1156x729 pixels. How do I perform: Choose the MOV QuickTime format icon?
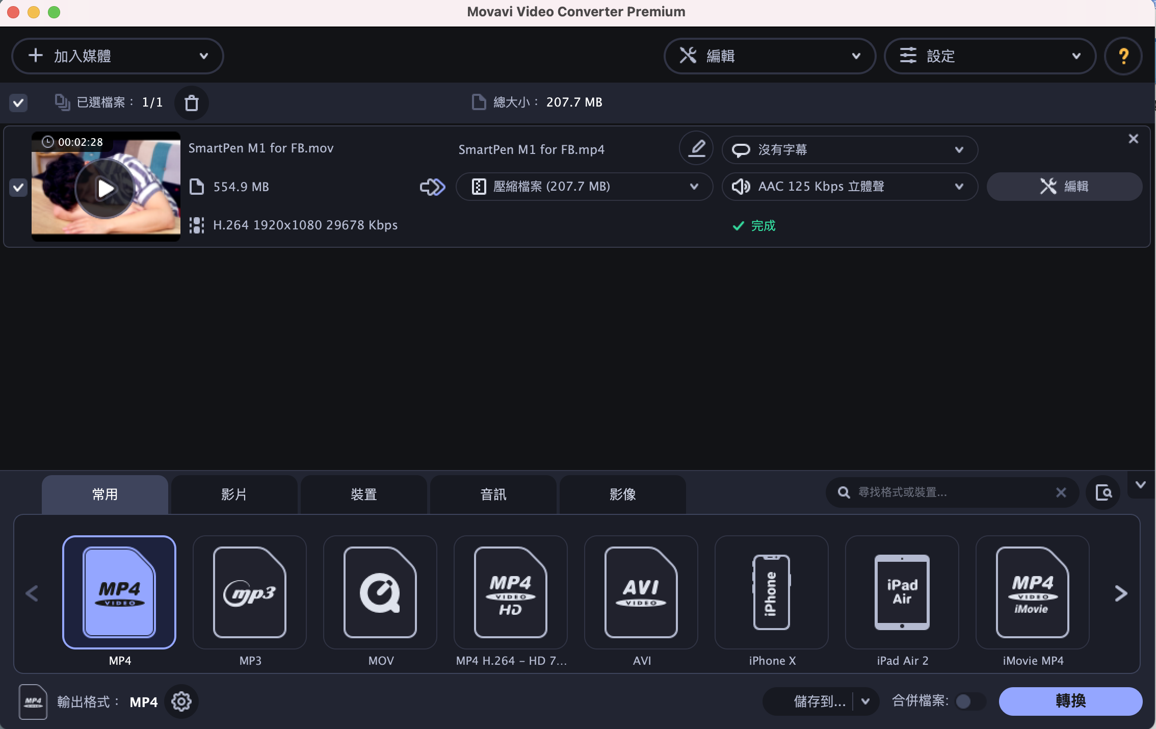[380, 592]
